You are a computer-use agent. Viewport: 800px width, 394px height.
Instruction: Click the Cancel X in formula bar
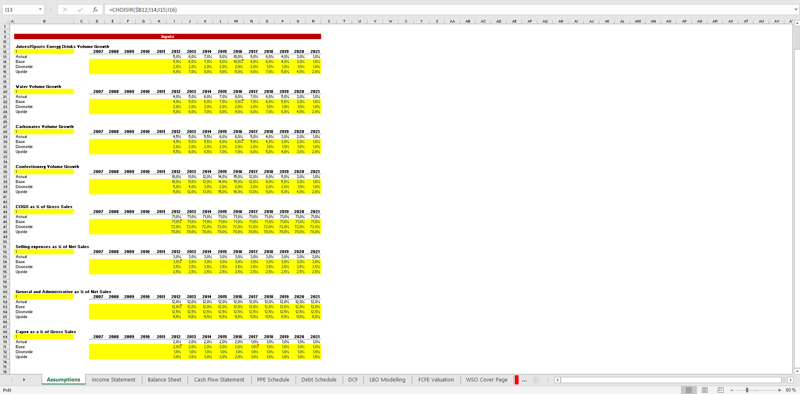coord(65,9)
